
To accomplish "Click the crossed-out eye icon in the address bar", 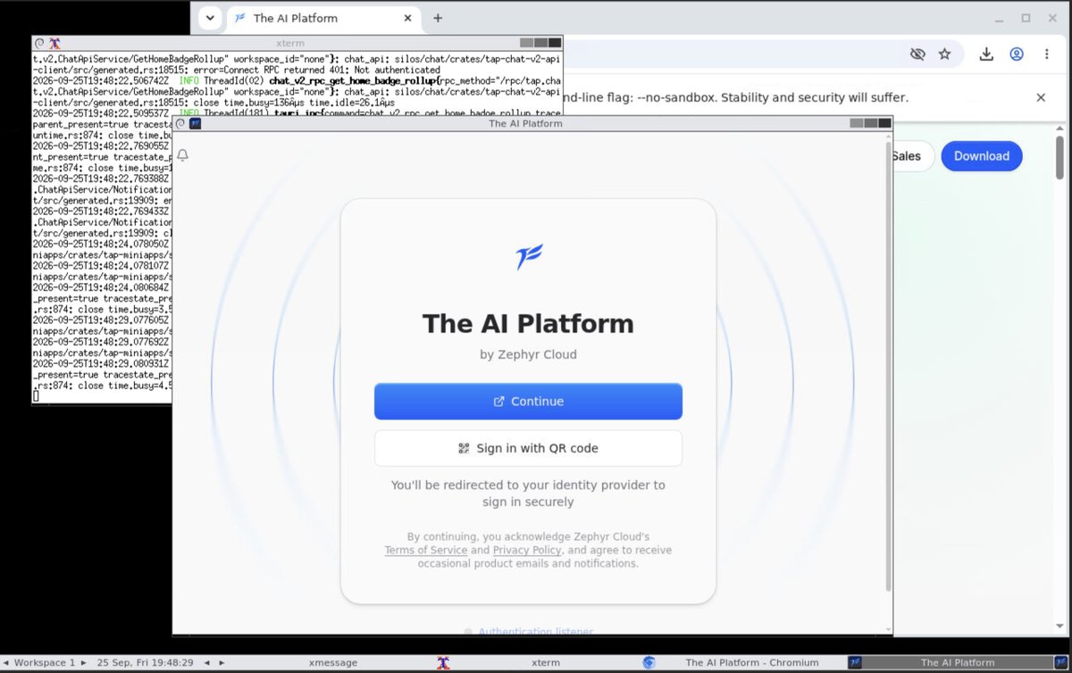I will click(x=917, y=54).
